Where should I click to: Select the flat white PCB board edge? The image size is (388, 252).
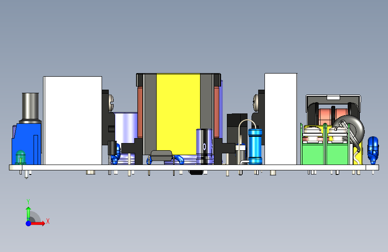tap(194, 167)
